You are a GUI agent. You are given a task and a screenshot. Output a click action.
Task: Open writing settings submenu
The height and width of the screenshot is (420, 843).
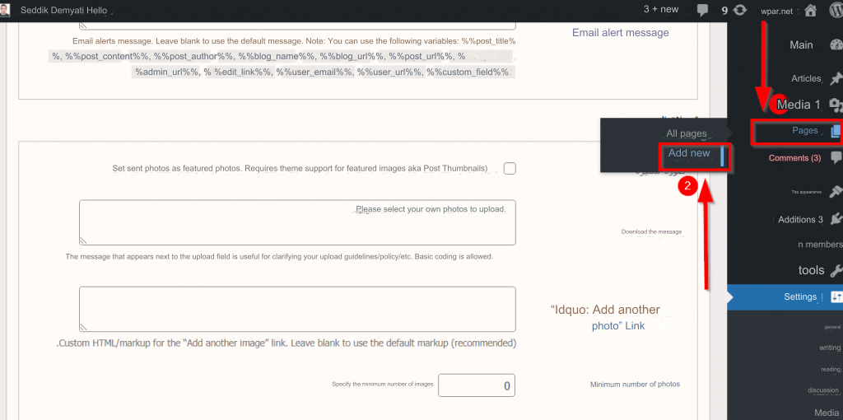(x=830, y=348)
